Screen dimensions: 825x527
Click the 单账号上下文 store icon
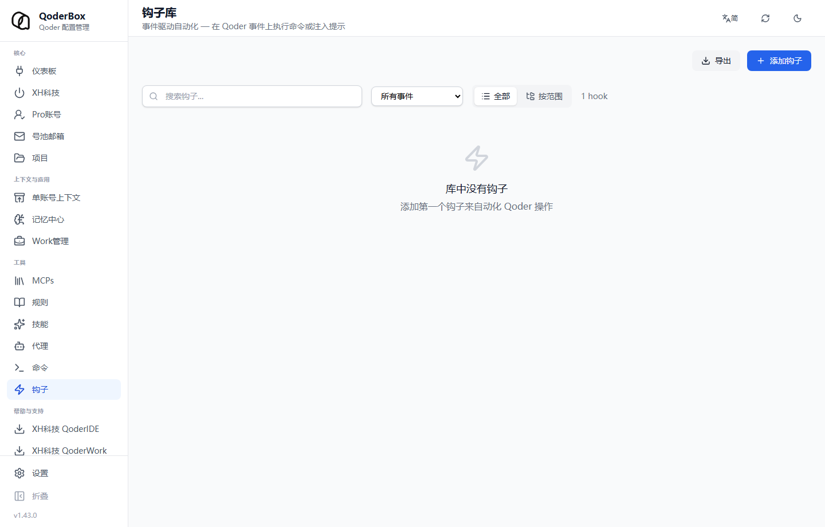pos(19,198)
